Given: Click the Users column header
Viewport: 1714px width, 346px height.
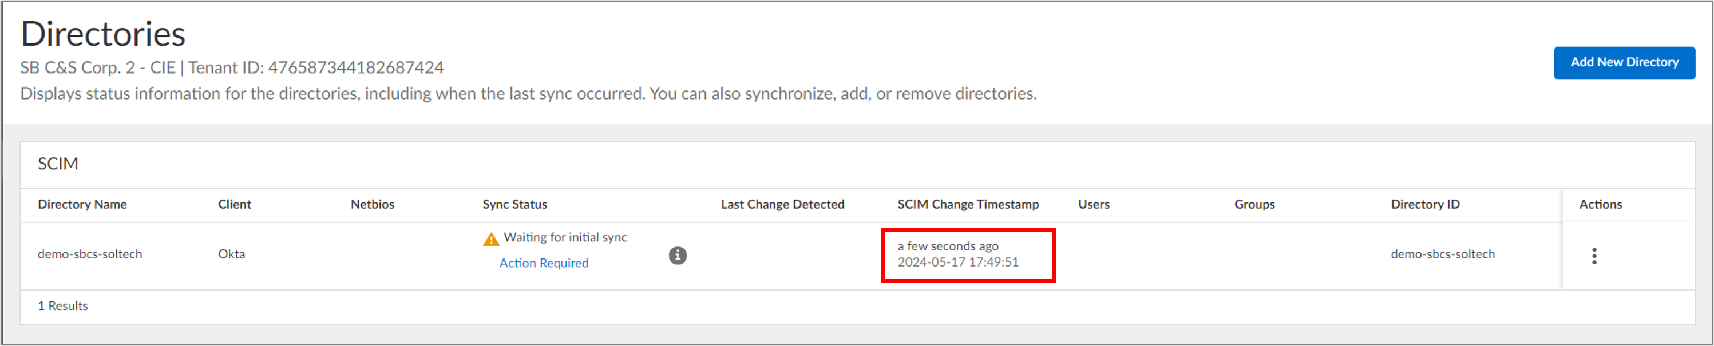Looking at the screenshot, I should tap(1093, 204).
